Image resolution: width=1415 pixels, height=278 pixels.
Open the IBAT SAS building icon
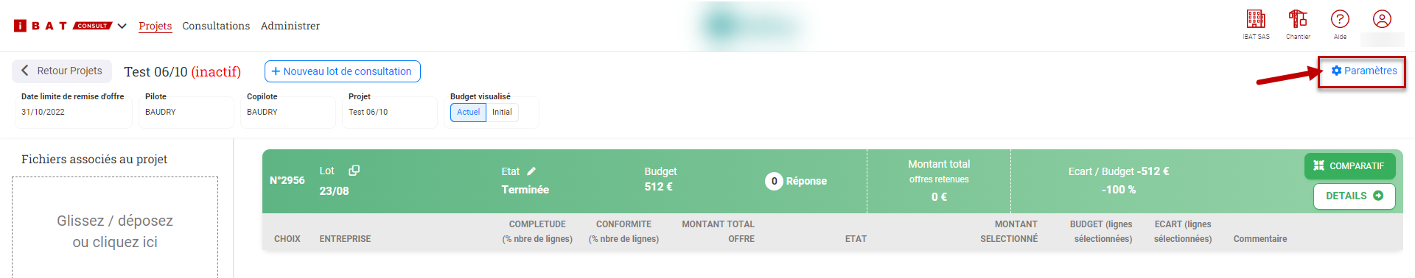coord(1256,19)
